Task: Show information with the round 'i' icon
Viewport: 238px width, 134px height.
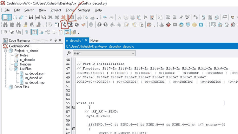Action: 91,24
